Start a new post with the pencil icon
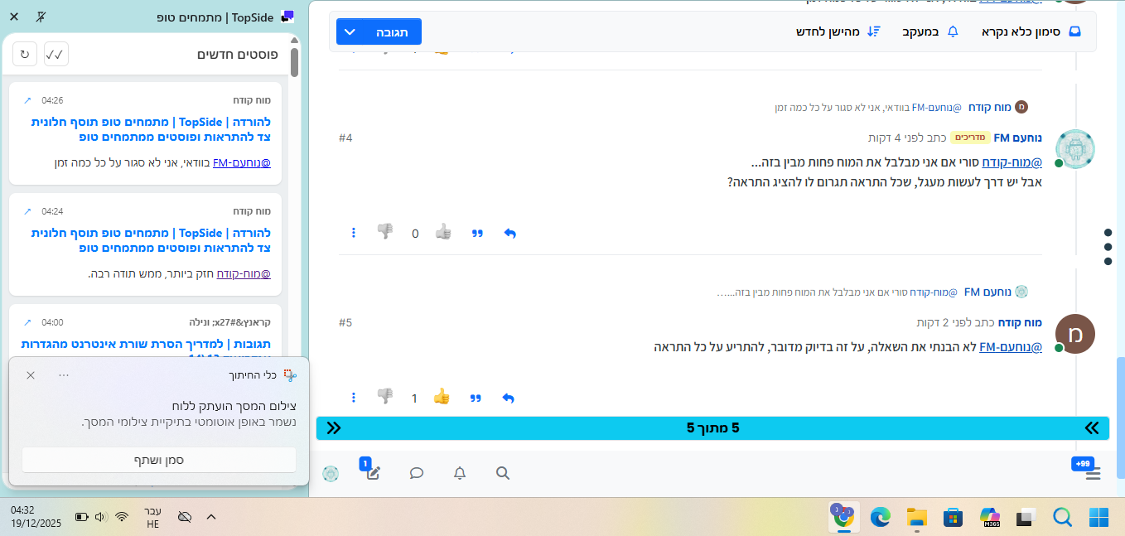Viewport: 1125px width, 536px height. 372,473
